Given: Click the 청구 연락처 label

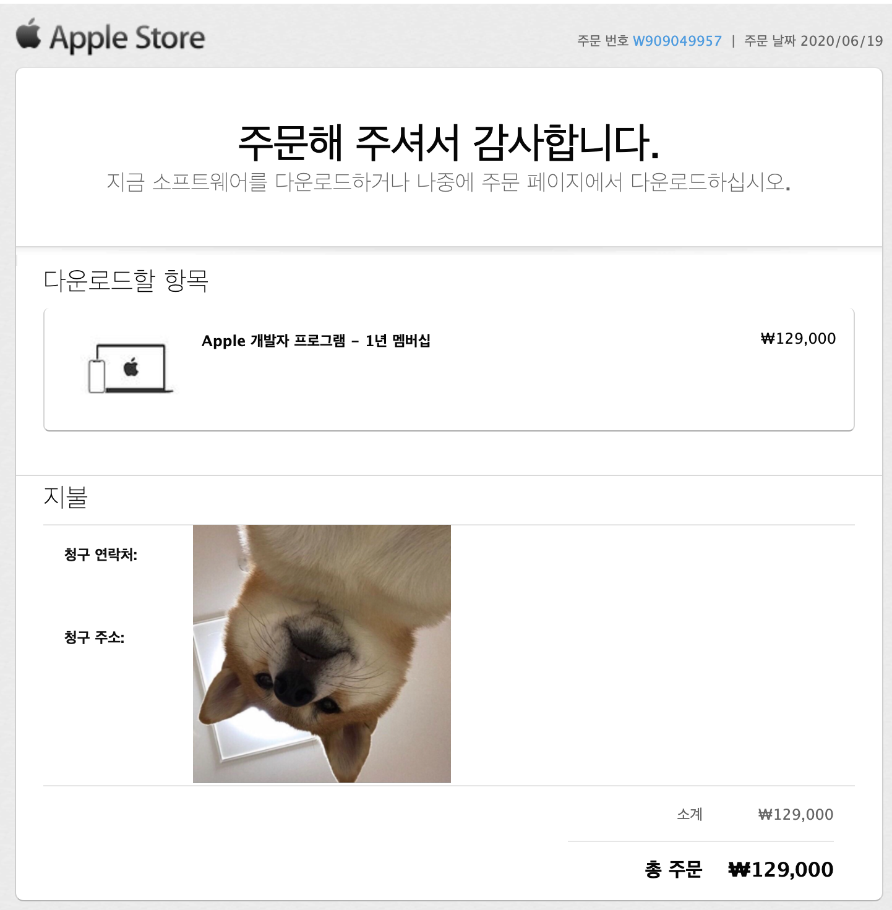Looking at the screenshot, I should coord(101,555).
